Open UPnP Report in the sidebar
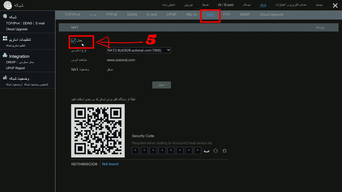This screenshot has height=192, width=342. click(x=16, y=68)
